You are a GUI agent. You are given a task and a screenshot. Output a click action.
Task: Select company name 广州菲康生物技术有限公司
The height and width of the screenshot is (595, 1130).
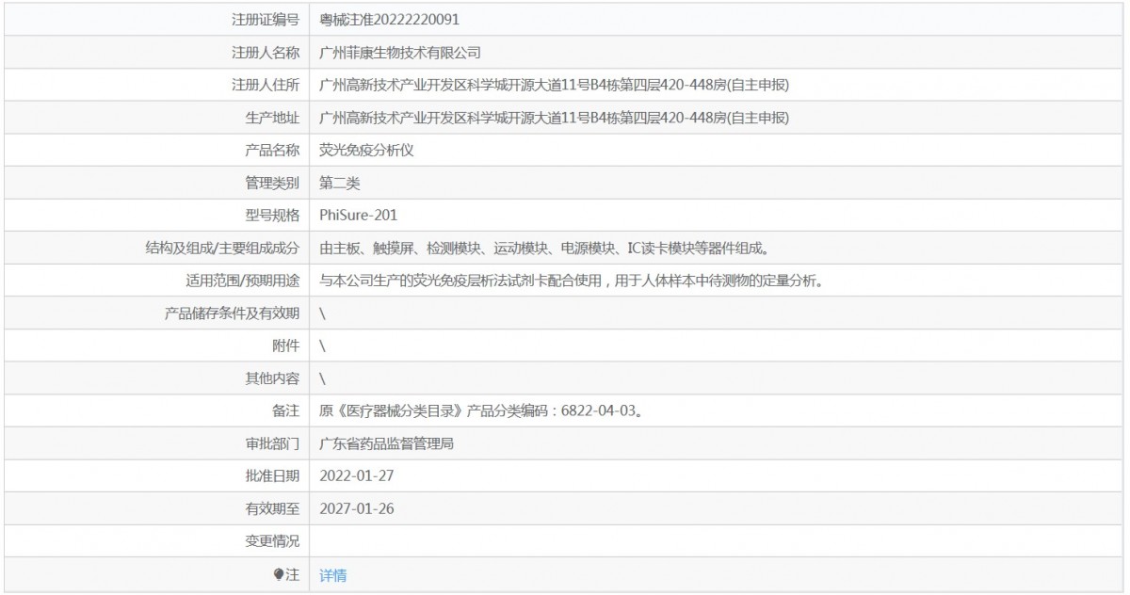click(x=400, y=53)
